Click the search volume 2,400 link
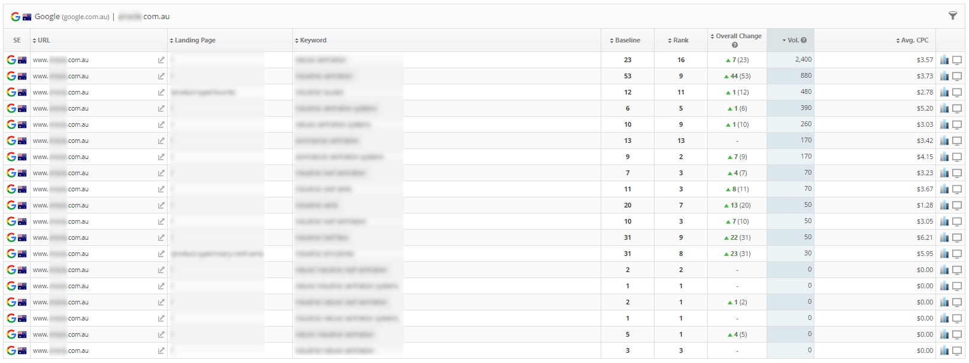 pos(803,59)
